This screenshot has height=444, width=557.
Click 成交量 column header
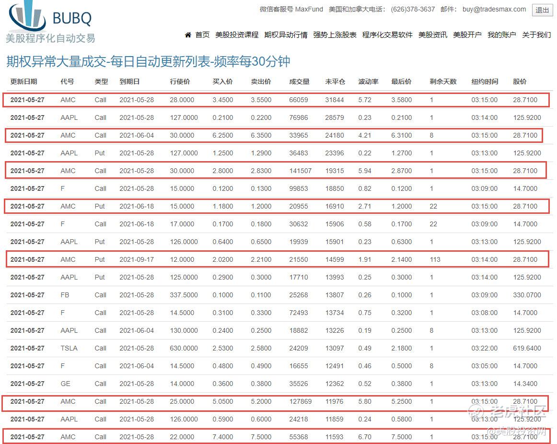point(299,82)
